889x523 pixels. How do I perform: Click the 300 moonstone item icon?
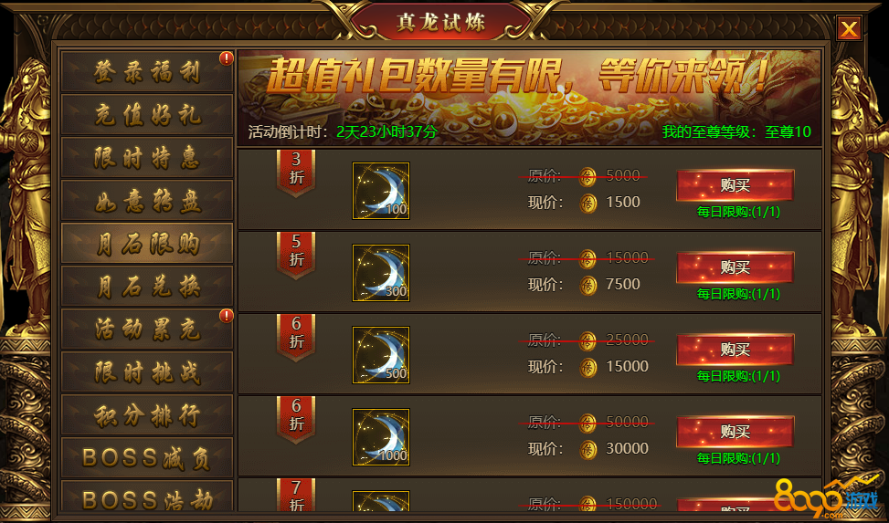point(380,273)
